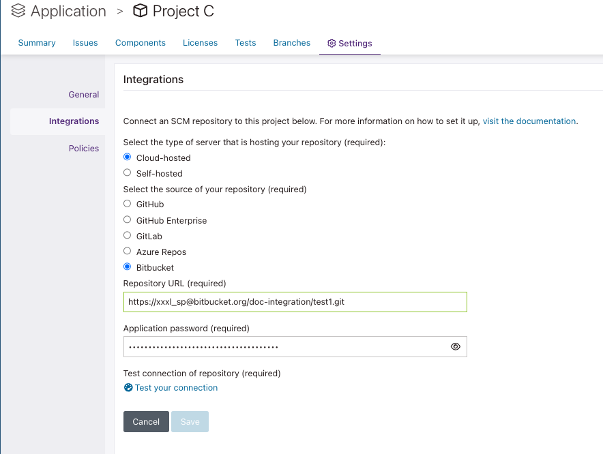This screenshot has width=603, height=454.
Task: Select the Cloud-hosted radio button
Action: point(128,157)
